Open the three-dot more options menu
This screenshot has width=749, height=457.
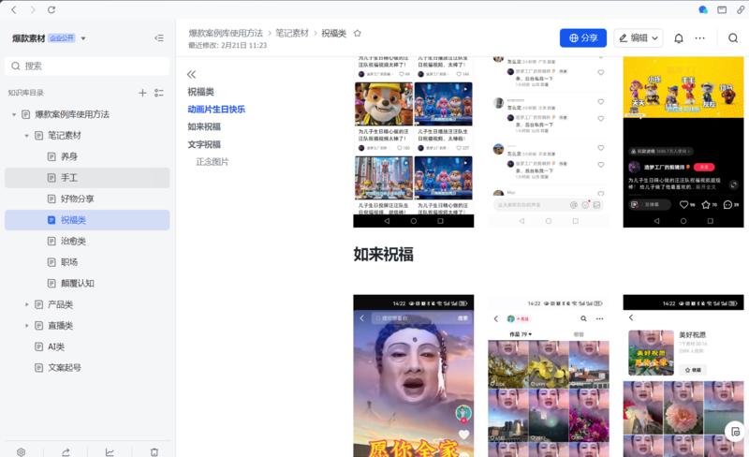[699, 38]
